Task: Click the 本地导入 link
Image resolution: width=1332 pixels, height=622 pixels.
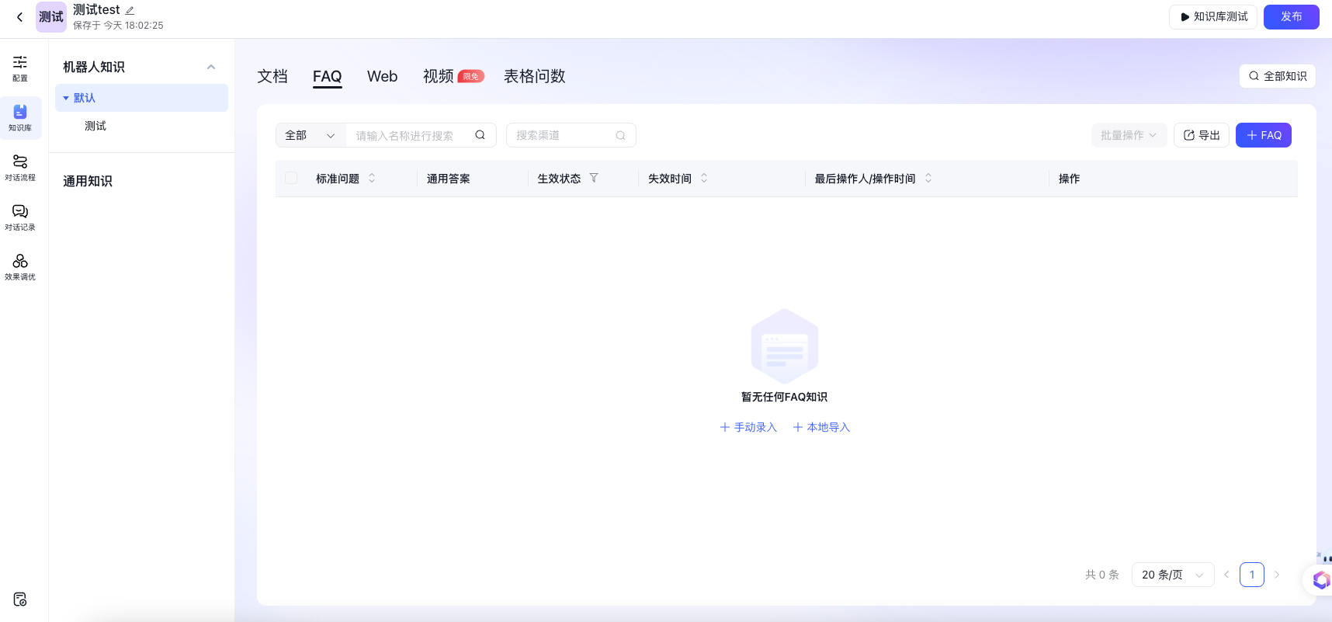Action: [x=821, y=427]
